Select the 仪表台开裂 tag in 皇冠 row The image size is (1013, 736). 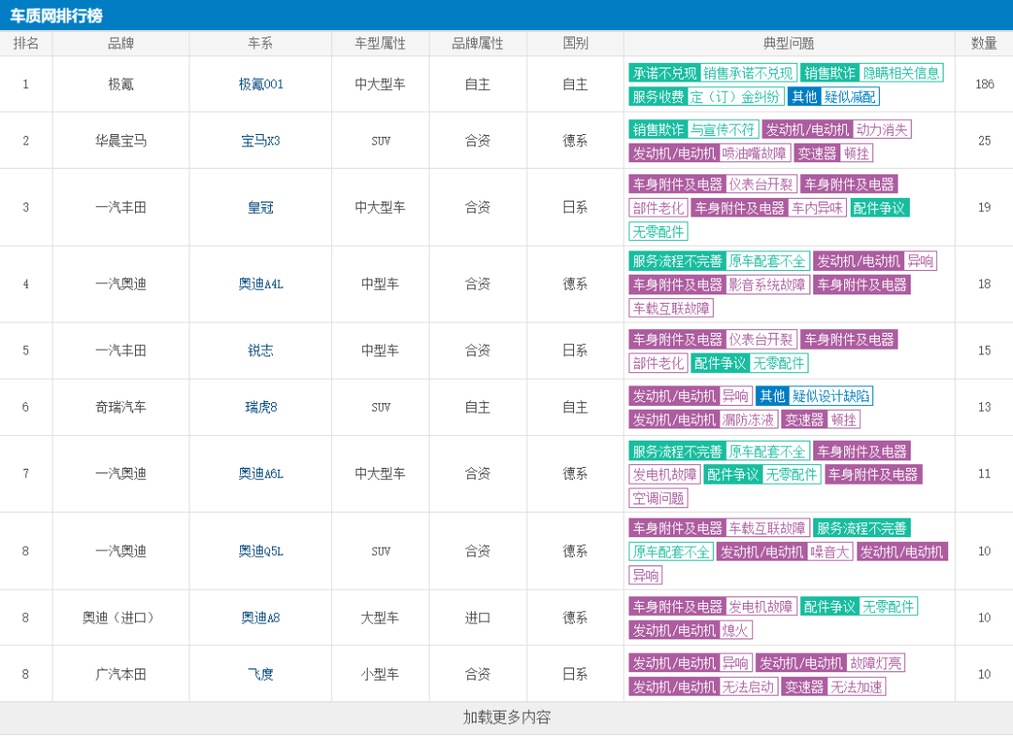click(x=761, y=185)
